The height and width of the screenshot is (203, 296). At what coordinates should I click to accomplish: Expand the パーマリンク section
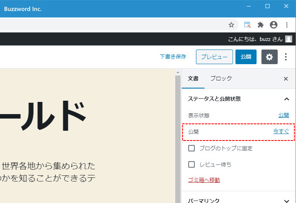[238, 200]
